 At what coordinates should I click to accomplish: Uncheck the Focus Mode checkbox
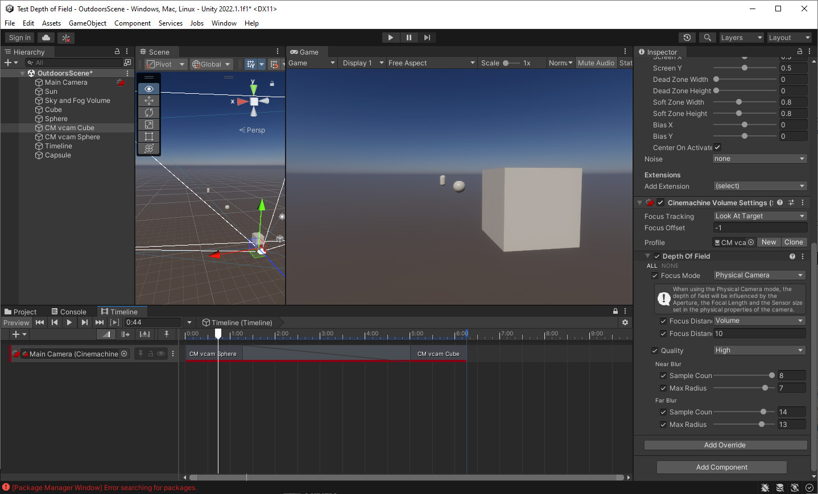point(654,275)
